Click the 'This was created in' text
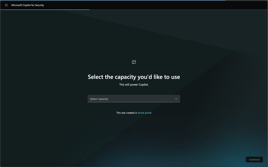This screenshot has width=268, height=167. click(x=127, y=113)
